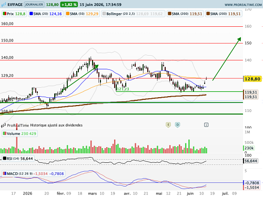Click the black RSI swatch
The image size is (263, 197).
(5, 159)
